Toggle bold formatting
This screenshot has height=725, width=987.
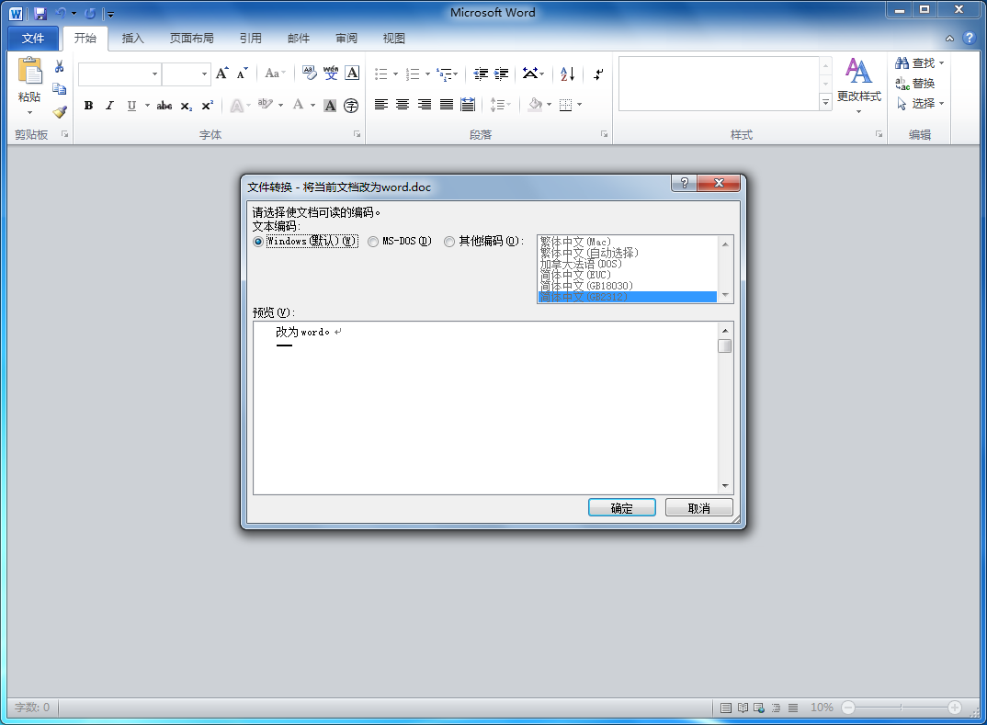[x=89, y=105]
